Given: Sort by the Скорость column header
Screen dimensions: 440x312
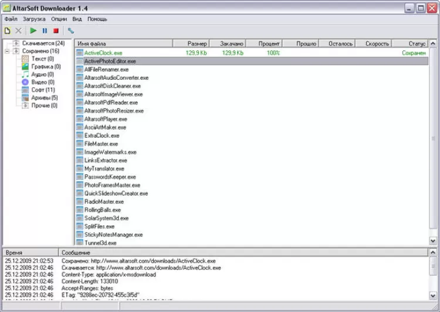Looking at the screenshot, I should point(374,43).
